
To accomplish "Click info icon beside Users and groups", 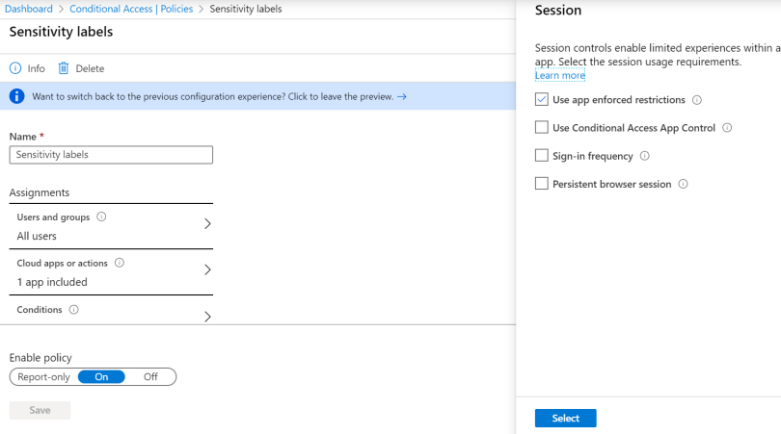I will coord(101,217).
